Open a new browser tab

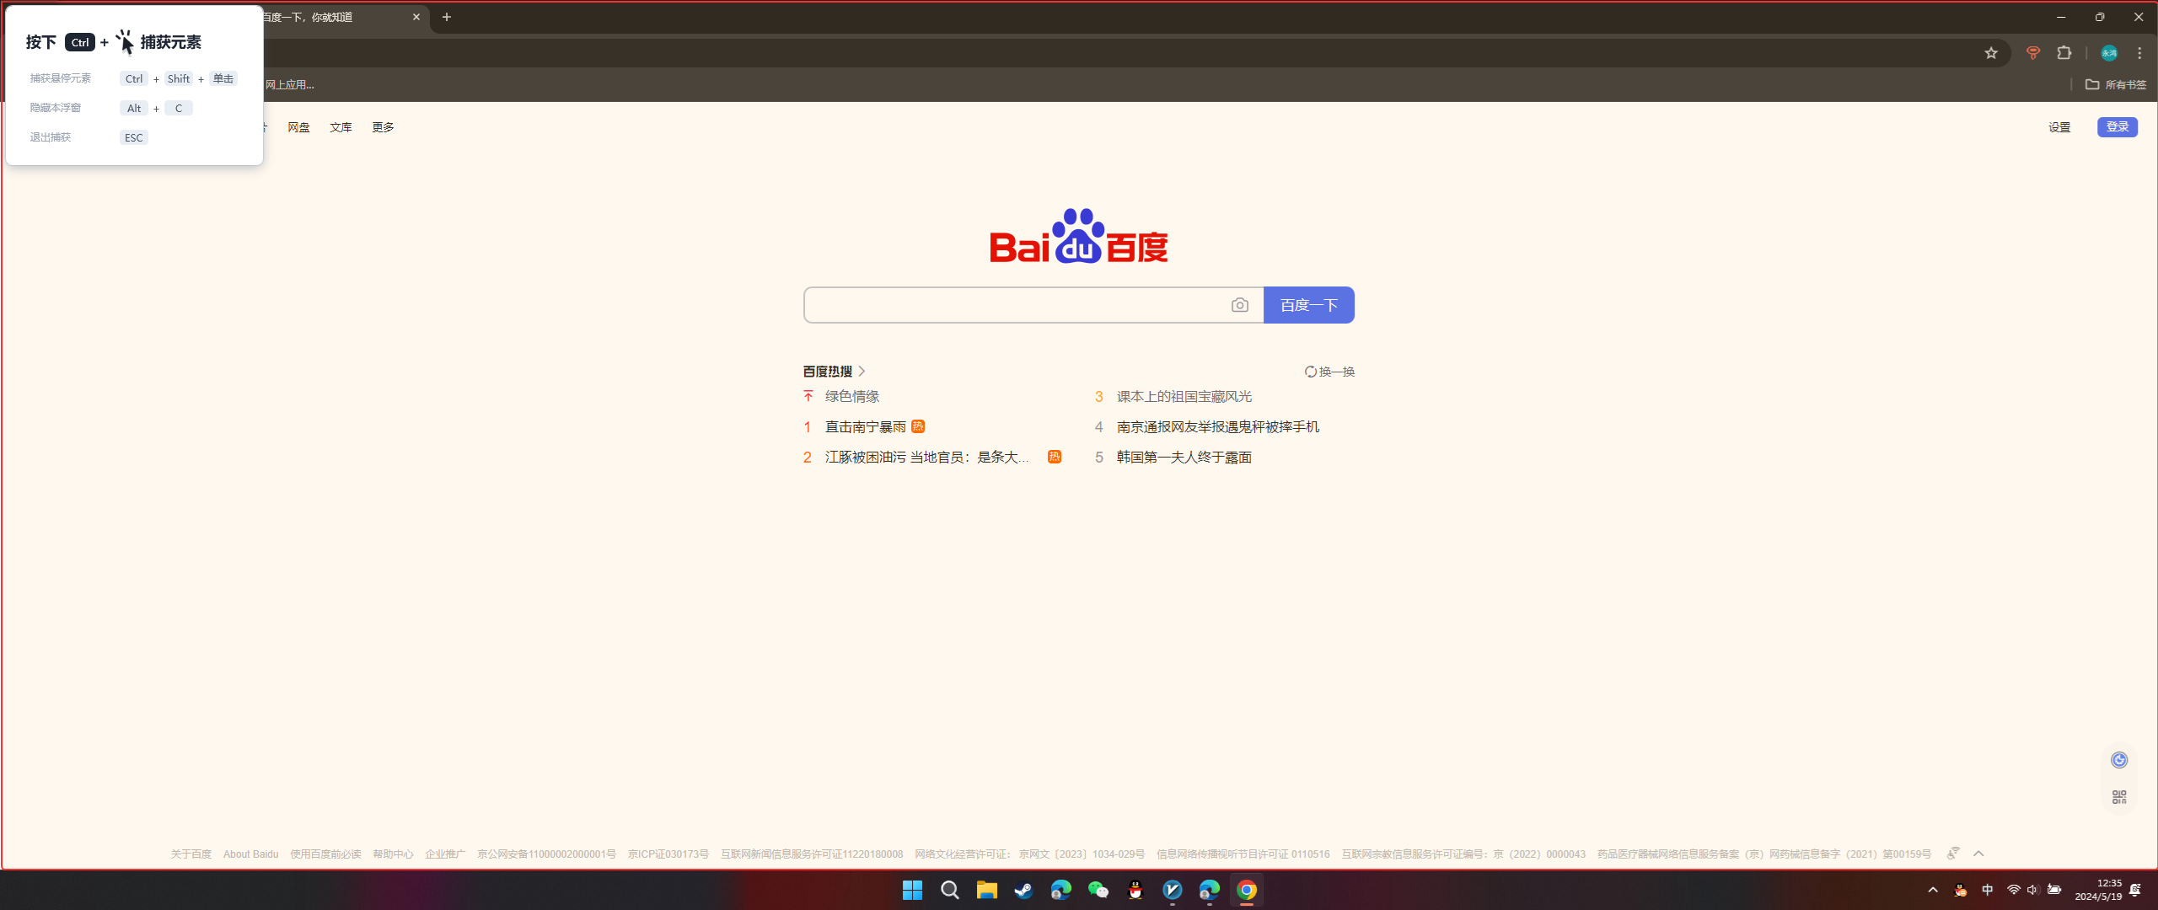tap(447, 17)
